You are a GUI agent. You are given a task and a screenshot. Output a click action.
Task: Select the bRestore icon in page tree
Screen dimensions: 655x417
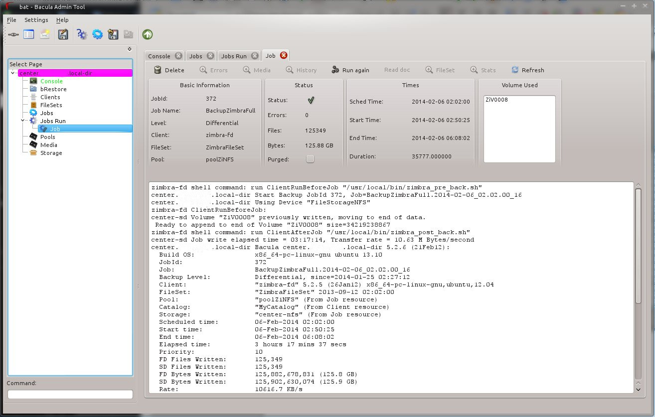[x=33, y=89]
